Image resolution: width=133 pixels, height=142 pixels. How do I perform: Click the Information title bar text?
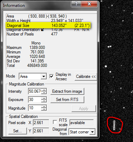pos(14,6)
